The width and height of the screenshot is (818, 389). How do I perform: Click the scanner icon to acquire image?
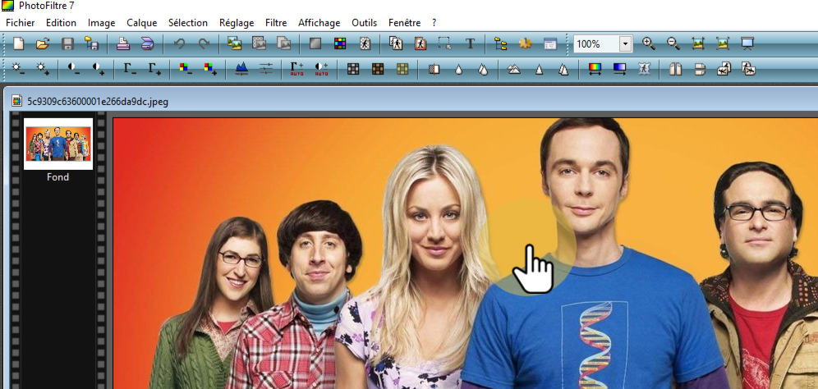(x=148, y=43)
